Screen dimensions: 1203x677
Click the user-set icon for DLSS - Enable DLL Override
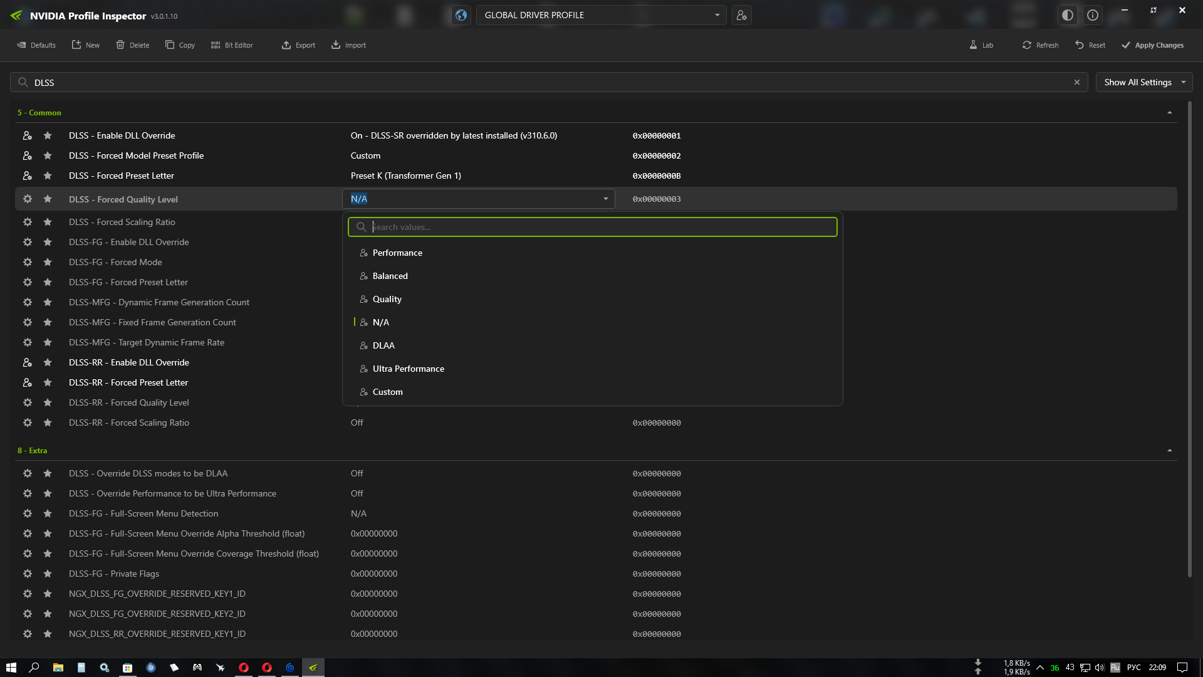(x=28, y=135)
